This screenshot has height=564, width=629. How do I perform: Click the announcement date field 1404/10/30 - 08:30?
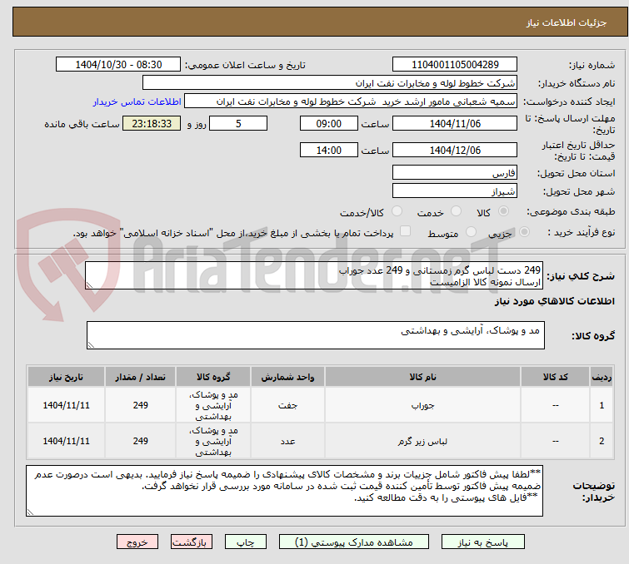point(118,65)
